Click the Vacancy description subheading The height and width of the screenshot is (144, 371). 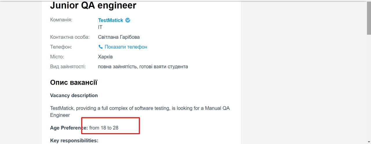click(74, 95)
